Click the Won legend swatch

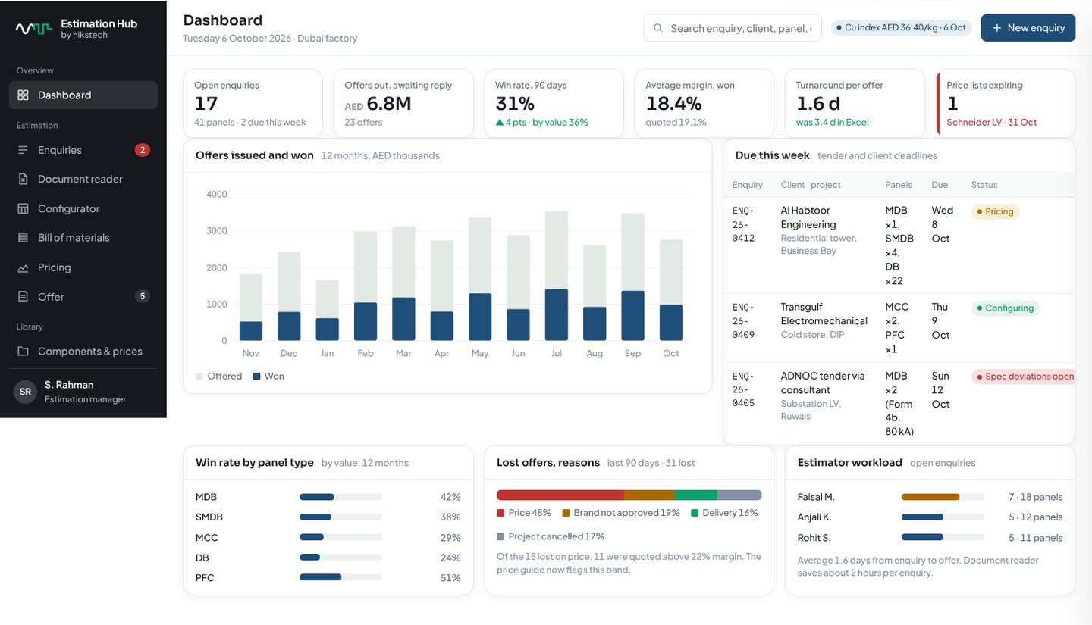pos(256,377)
